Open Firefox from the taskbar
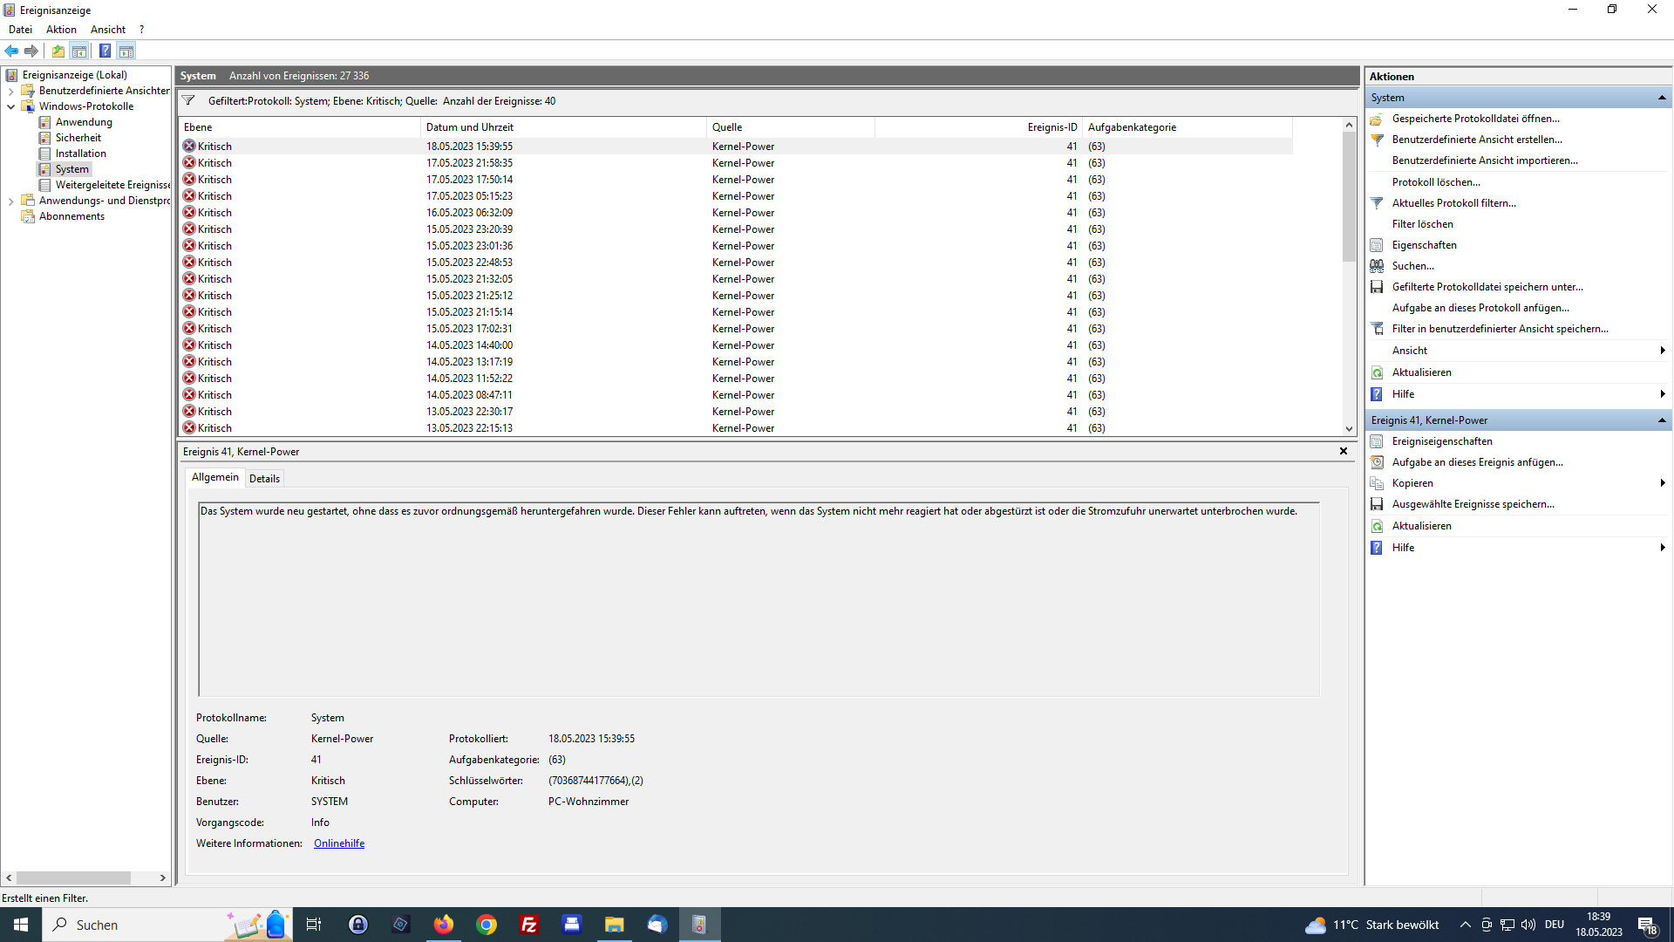This screenshot has height=942, width=1674. pos(444,925)
